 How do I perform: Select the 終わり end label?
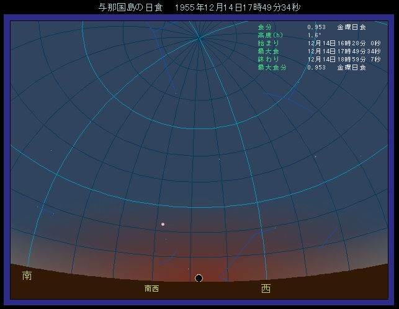pos(268,59)
